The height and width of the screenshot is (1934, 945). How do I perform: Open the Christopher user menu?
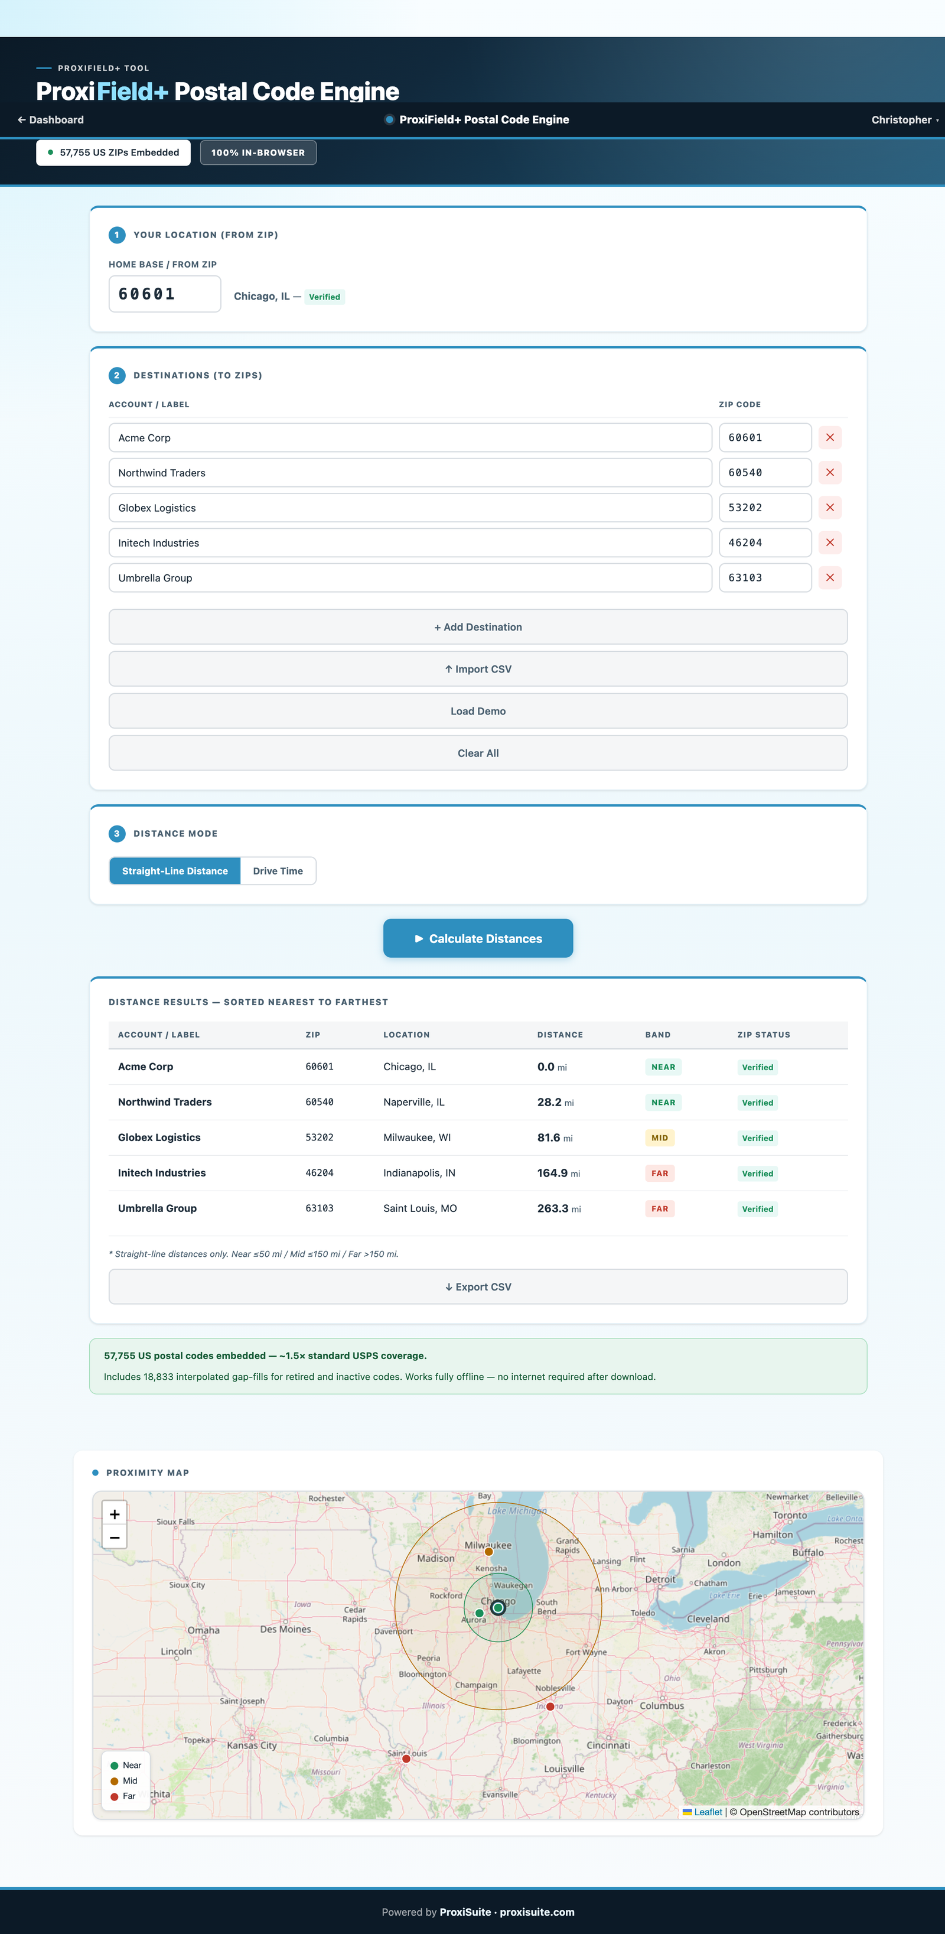904,120
